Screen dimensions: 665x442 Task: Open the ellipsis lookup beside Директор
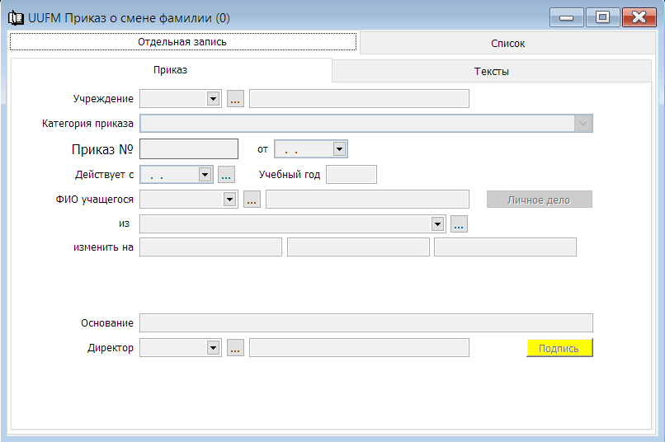click(x=235, y=348)
